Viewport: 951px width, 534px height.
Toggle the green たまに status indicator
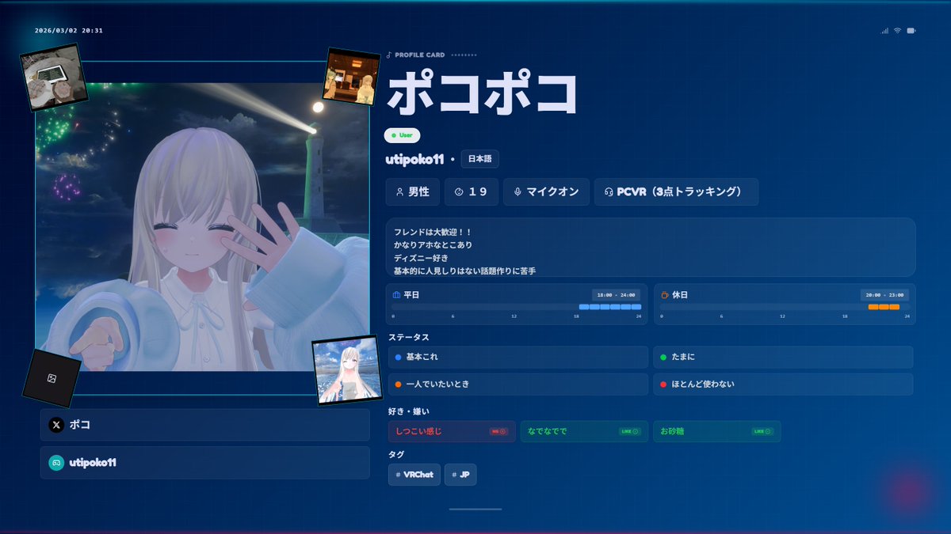662,357
